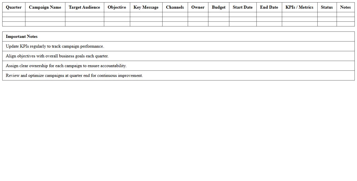Select the Budget header cell
Screen dimensions: 357x181
(x=218, y=7)
